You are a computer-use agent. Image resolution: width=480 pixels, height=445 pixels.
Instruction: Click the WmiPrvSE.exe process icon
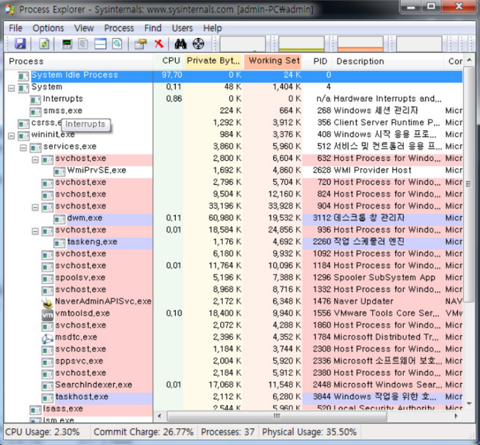pos(59,171)
